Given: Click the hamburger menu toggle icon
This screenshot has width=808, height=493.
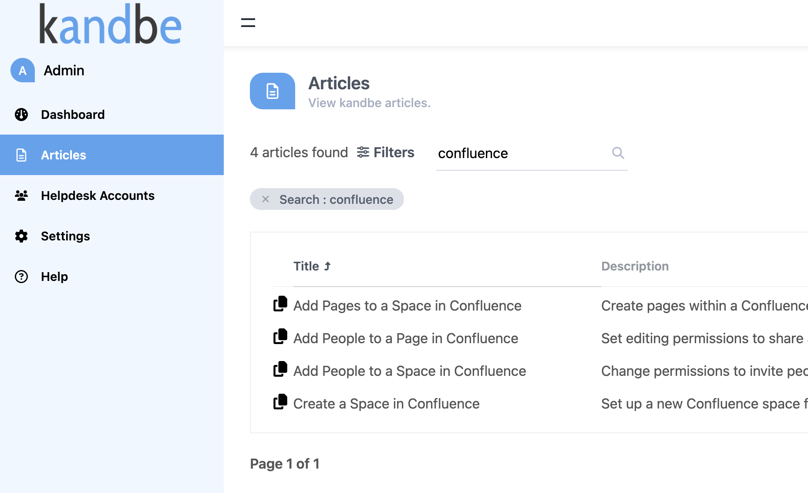Looking at the screenshot, I should click(248, 23).
